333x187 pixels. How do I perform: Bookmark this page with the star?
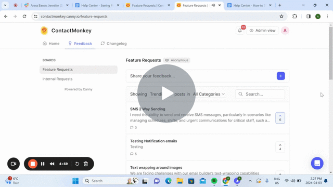tap(281, 16)
